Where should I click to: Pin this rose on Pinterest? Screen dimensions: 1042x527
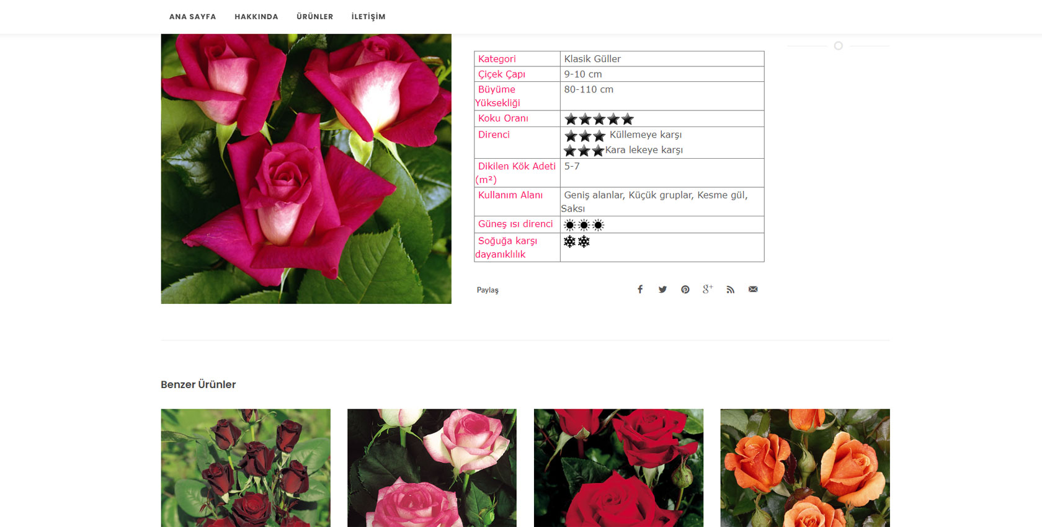click(685, 290)
